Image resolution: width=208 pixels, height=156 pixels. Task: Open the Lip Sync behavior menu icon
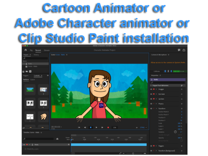click(182, 99)
